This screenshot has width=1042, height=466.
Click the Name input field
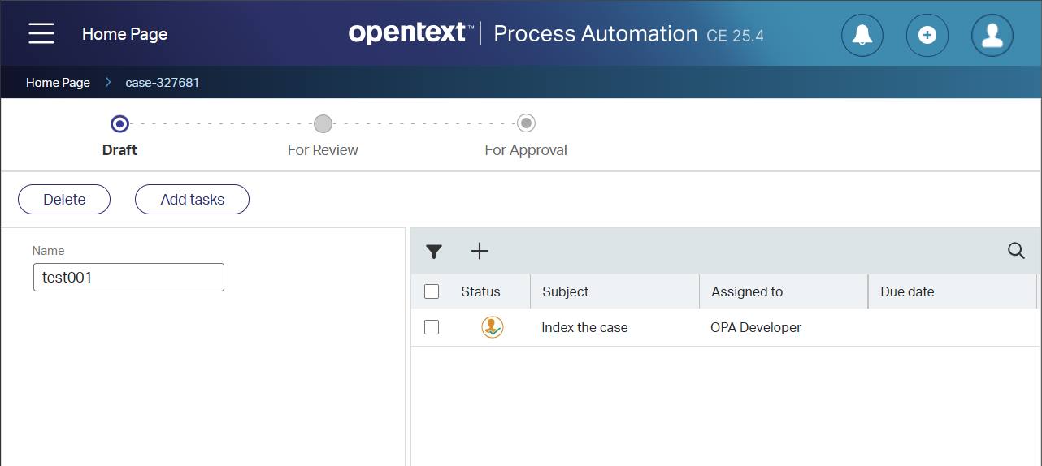coord(128,278)
